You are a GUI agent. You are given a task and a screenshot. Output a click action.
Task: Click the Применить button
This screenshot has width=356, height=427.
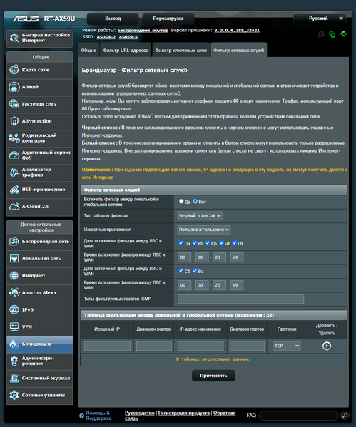tap(213, 376)
